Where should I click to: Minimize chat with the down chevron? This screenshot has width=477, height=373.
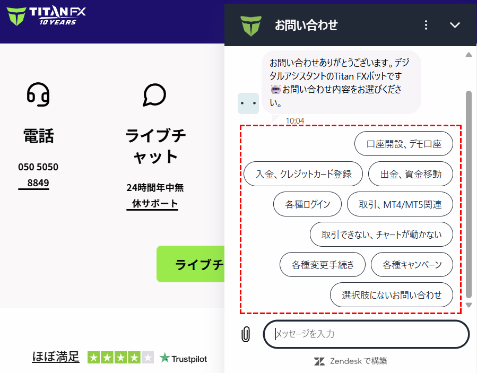click(455, 25)
